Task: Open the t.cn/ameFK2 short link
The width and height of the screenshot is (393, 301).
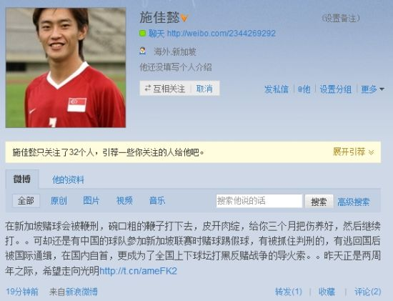Action: click(x=138, y=271)
